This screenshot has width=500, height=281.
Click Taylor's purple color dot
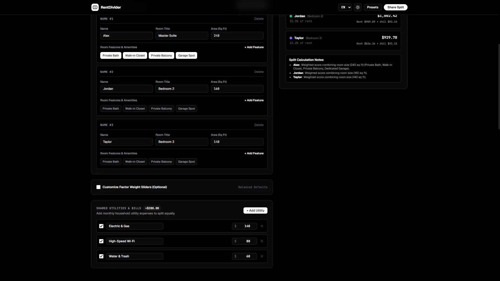point(291,38)
